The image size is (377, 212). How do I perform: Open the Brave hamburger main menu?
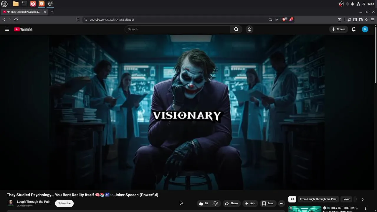[x=373, y=20]
